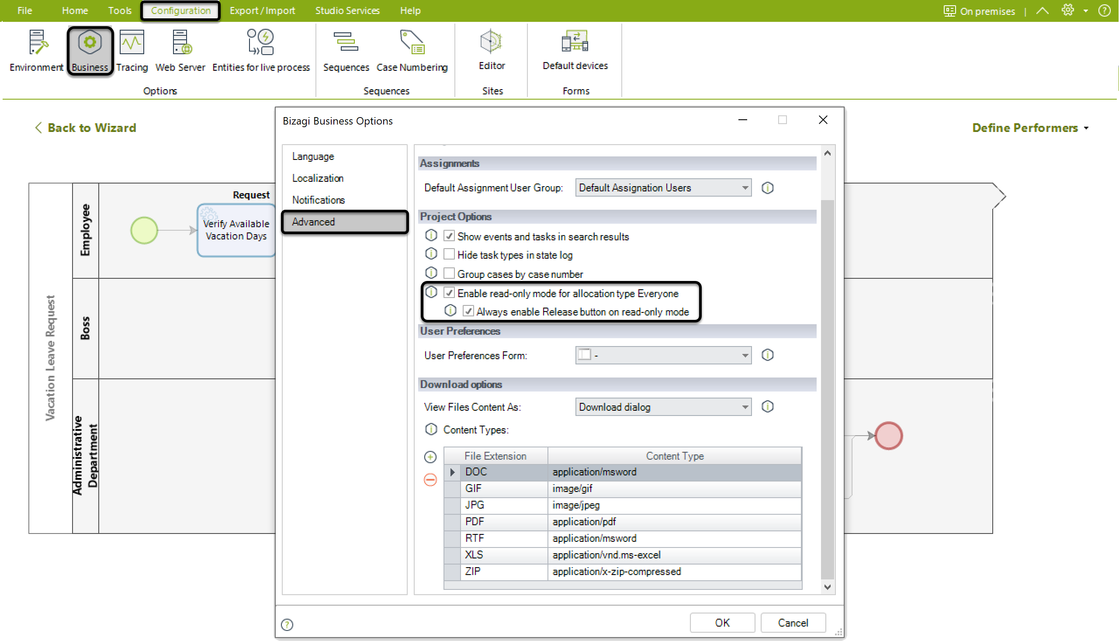Remove content type with red minus icon

coord(430,479)
